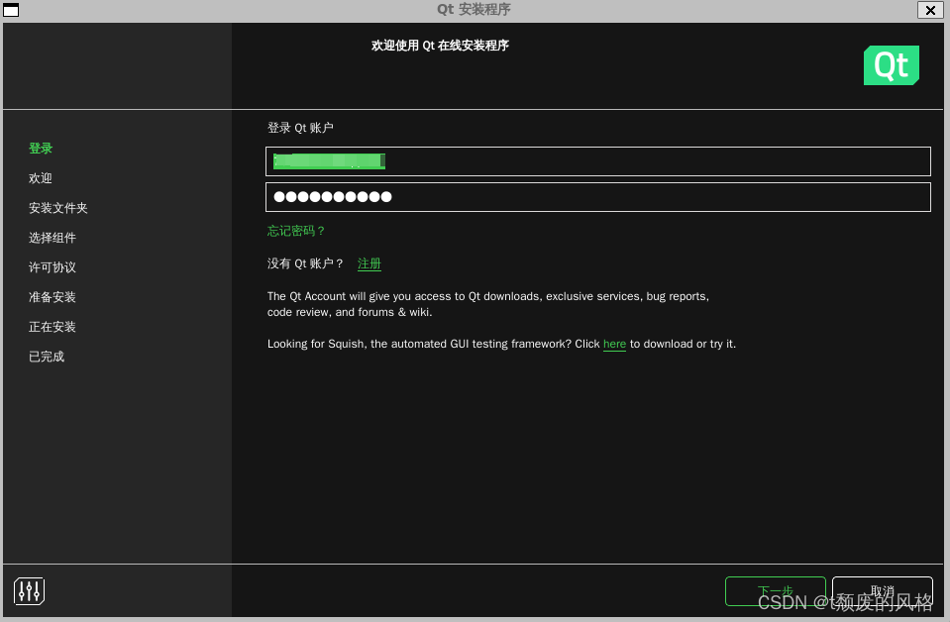Click the 没有 Qt 账户？ label
This screenshot has height=622, width=950.
(306, 263)
